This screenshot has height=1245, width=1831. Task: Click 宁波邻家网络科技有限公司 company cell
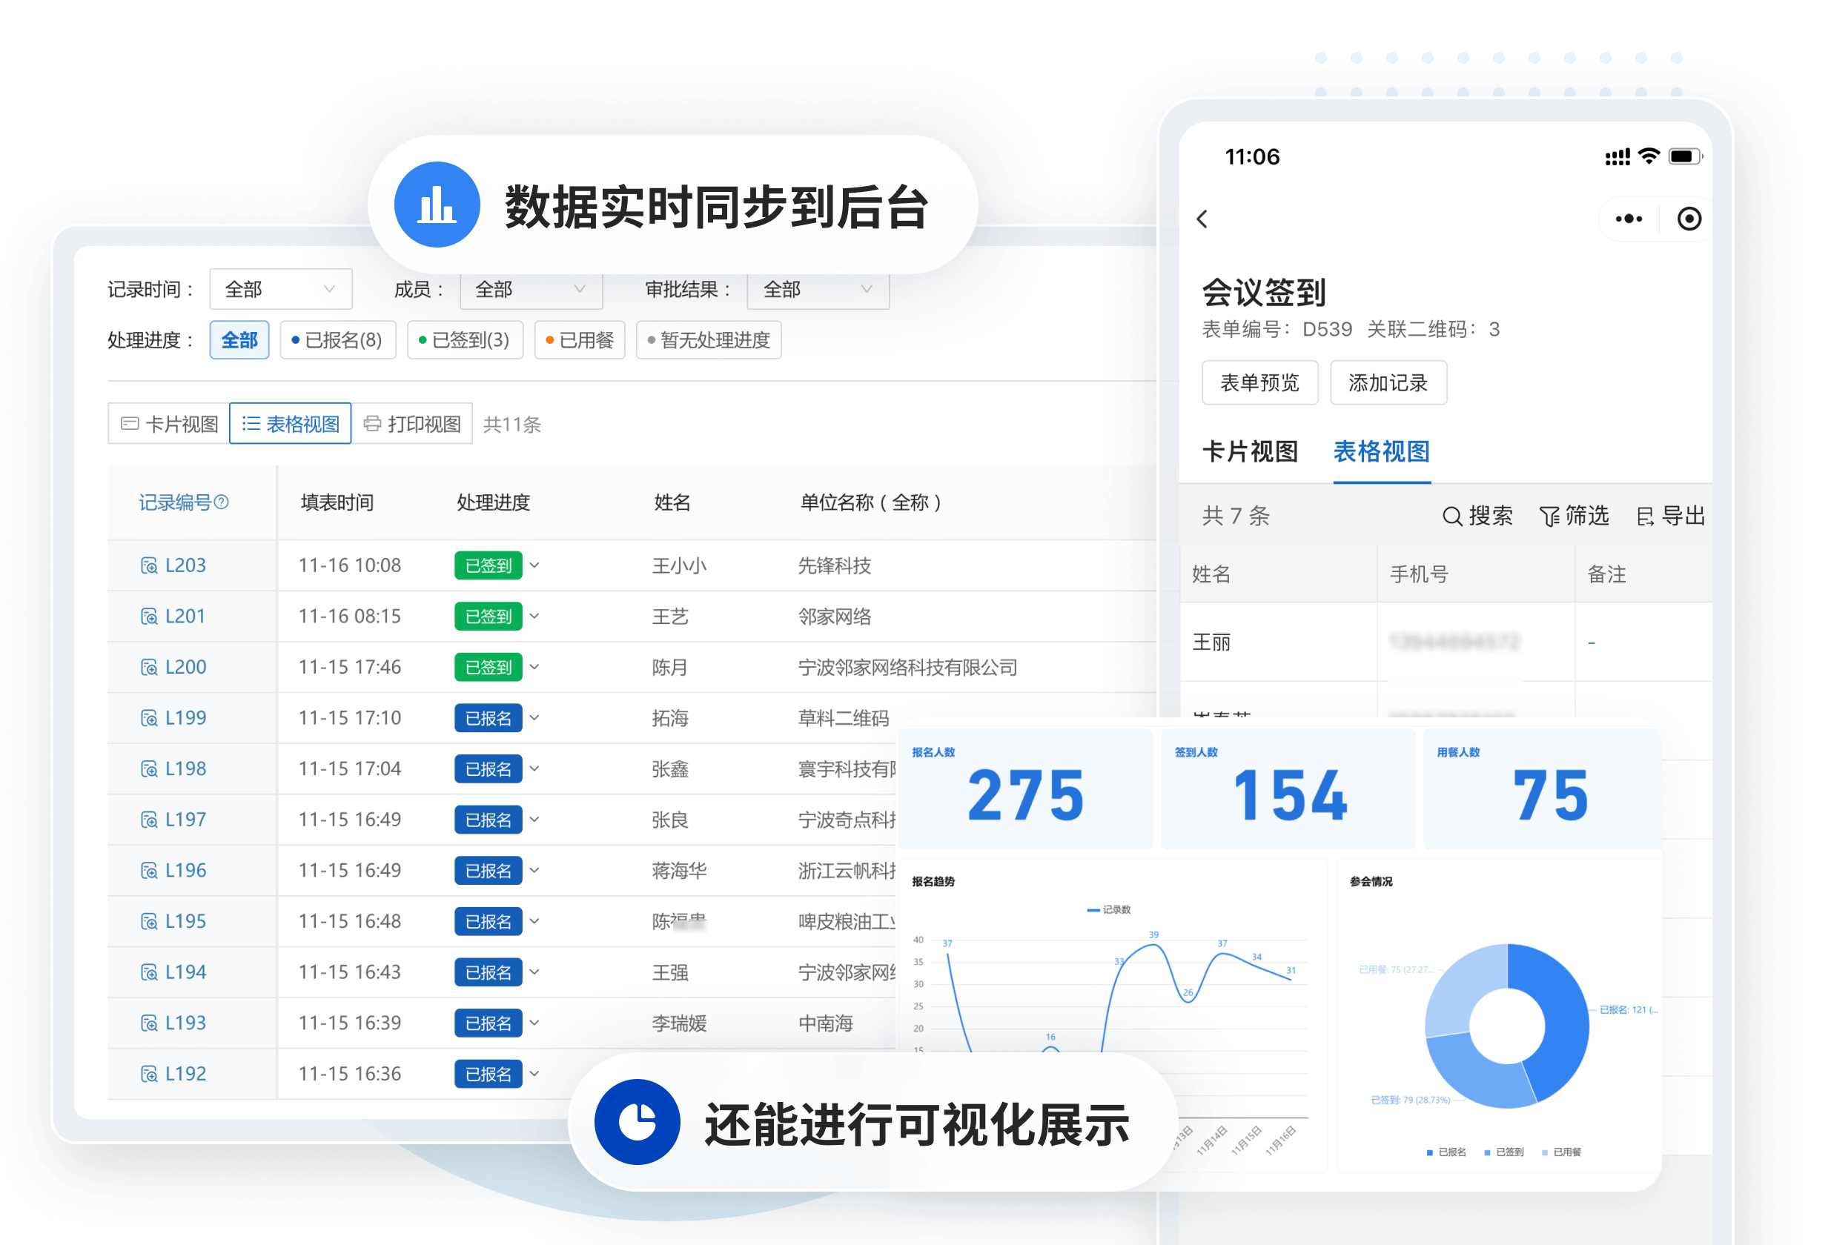[x=907, y=667]
